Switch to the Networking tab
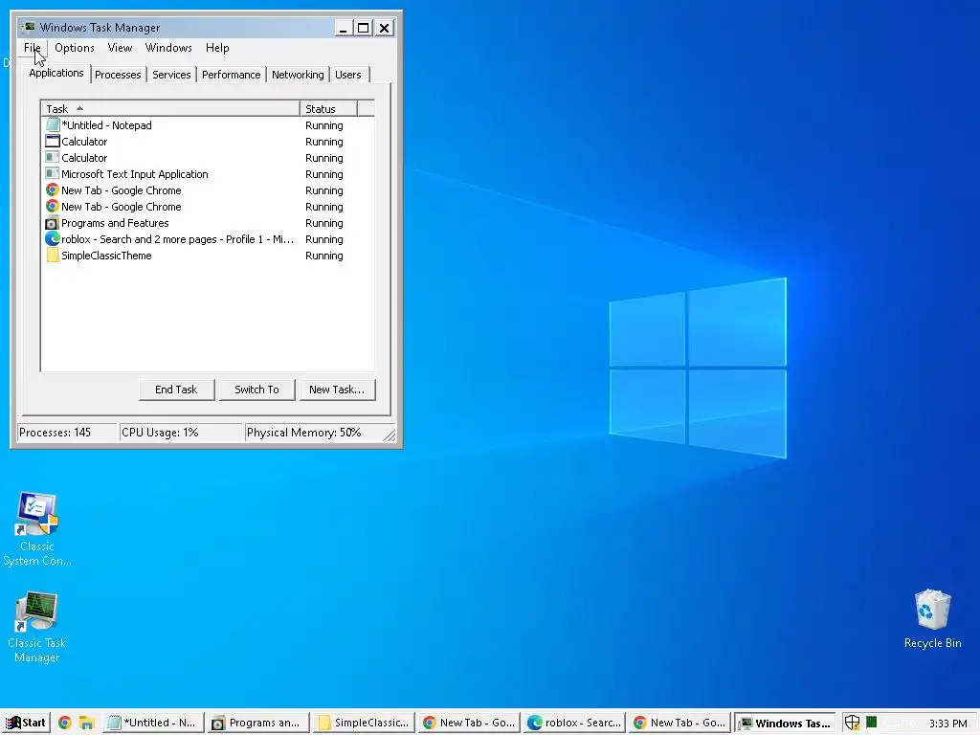Screen dimensions: 980x735 click(x=298, y=75)
